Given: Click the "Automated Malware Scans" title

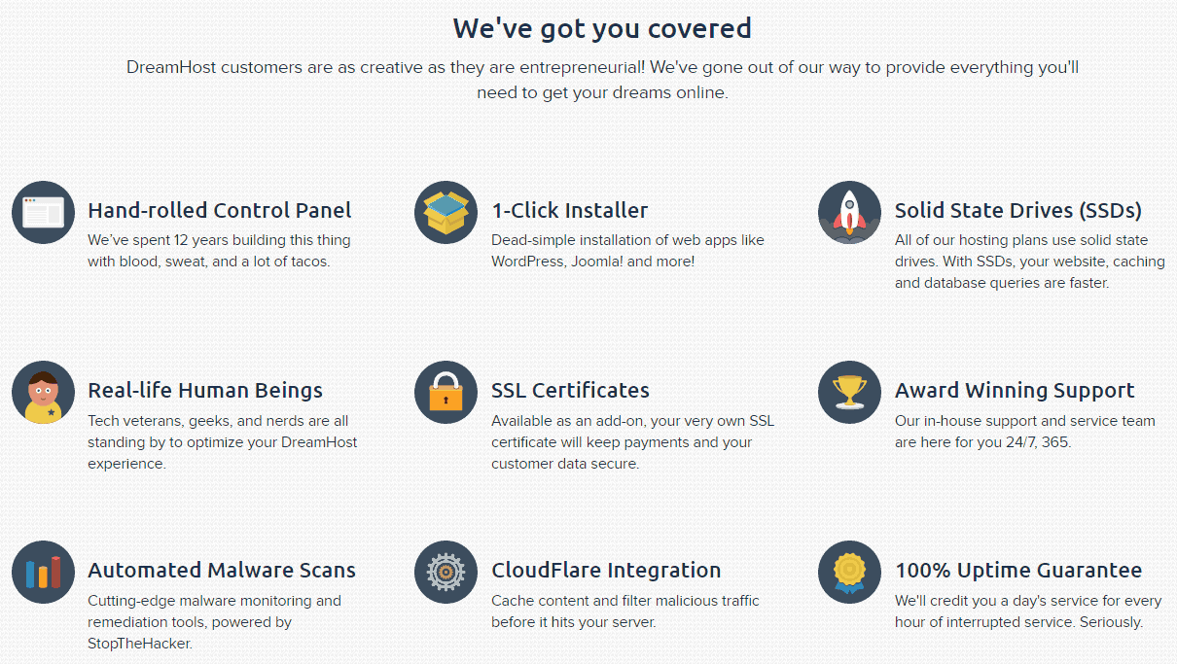Looking at the screenshot, I should click(222, 570).
